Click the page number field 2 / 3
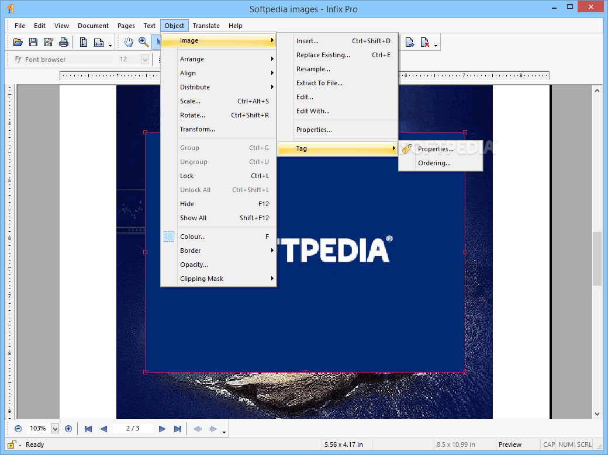The height and width of the screenshot is (455, 608). tap(133, 428)
